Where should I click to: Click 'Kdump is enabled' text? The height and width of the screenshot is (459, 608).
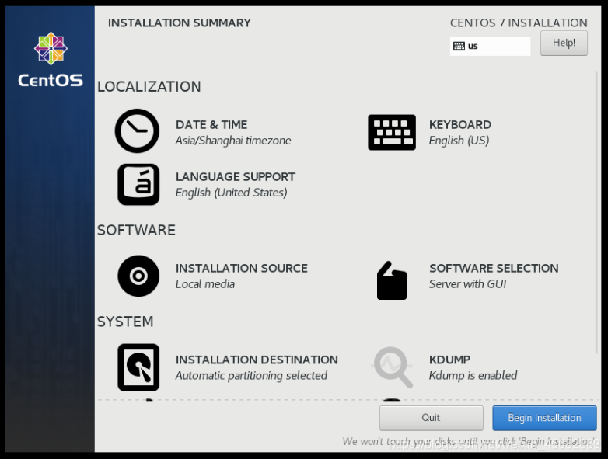click(473, 375)
